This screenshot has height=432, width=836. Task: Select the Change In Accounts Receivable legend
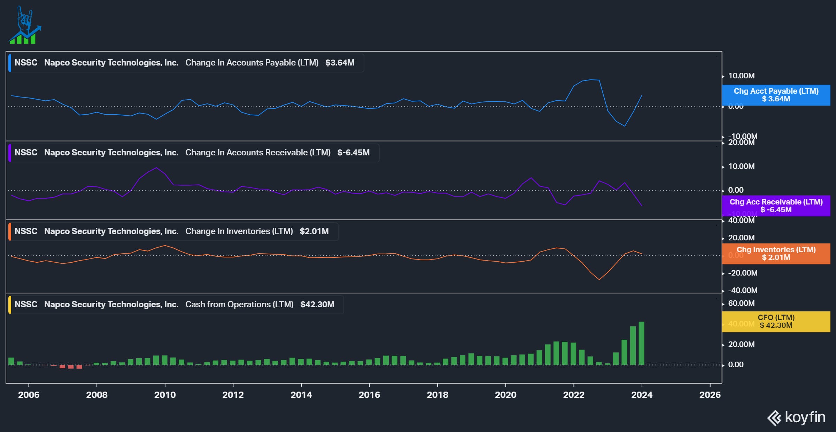(194, 153)
